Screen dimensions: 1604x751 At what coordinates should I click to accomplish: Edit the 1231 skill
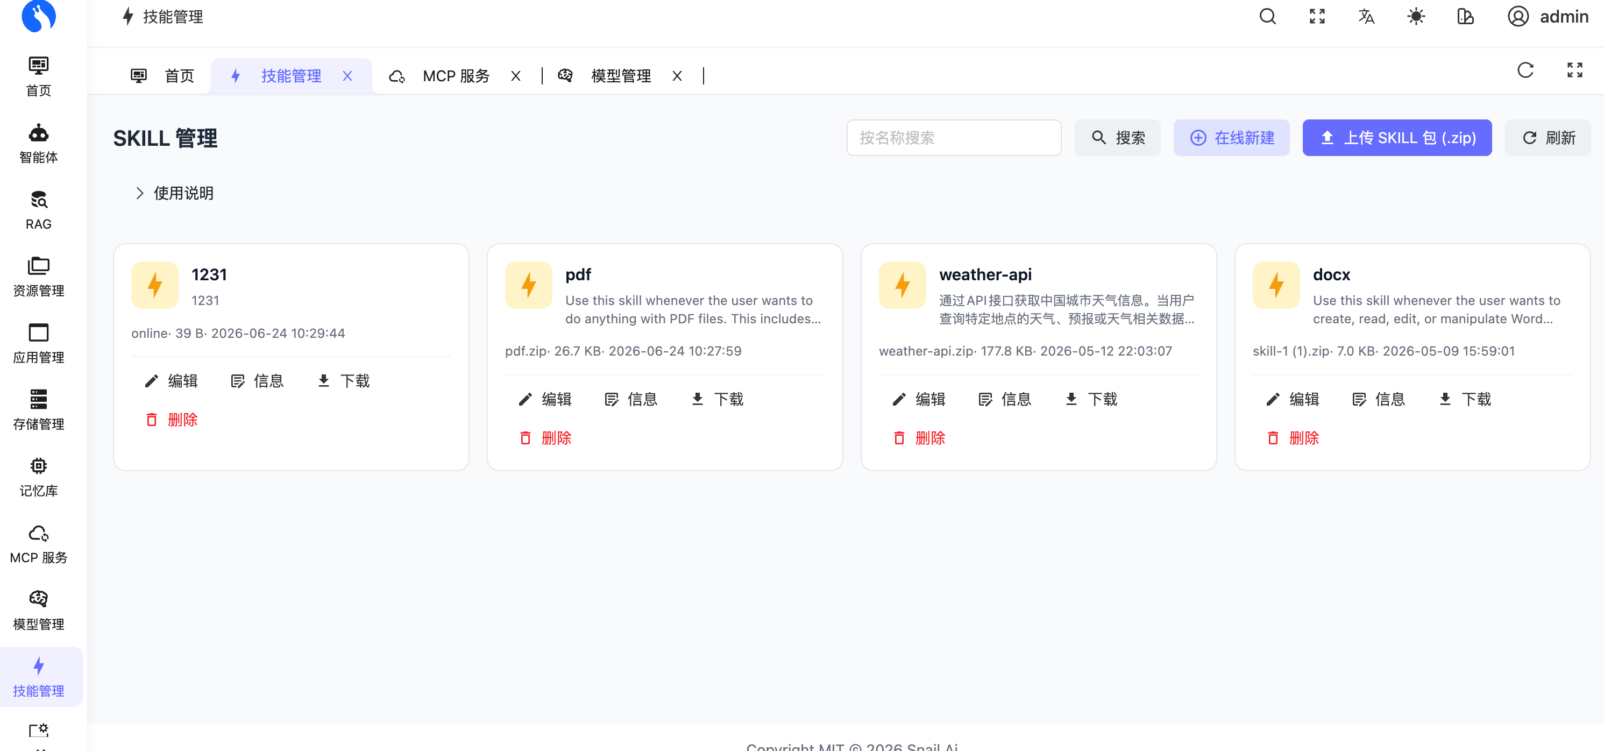point(171,380)
